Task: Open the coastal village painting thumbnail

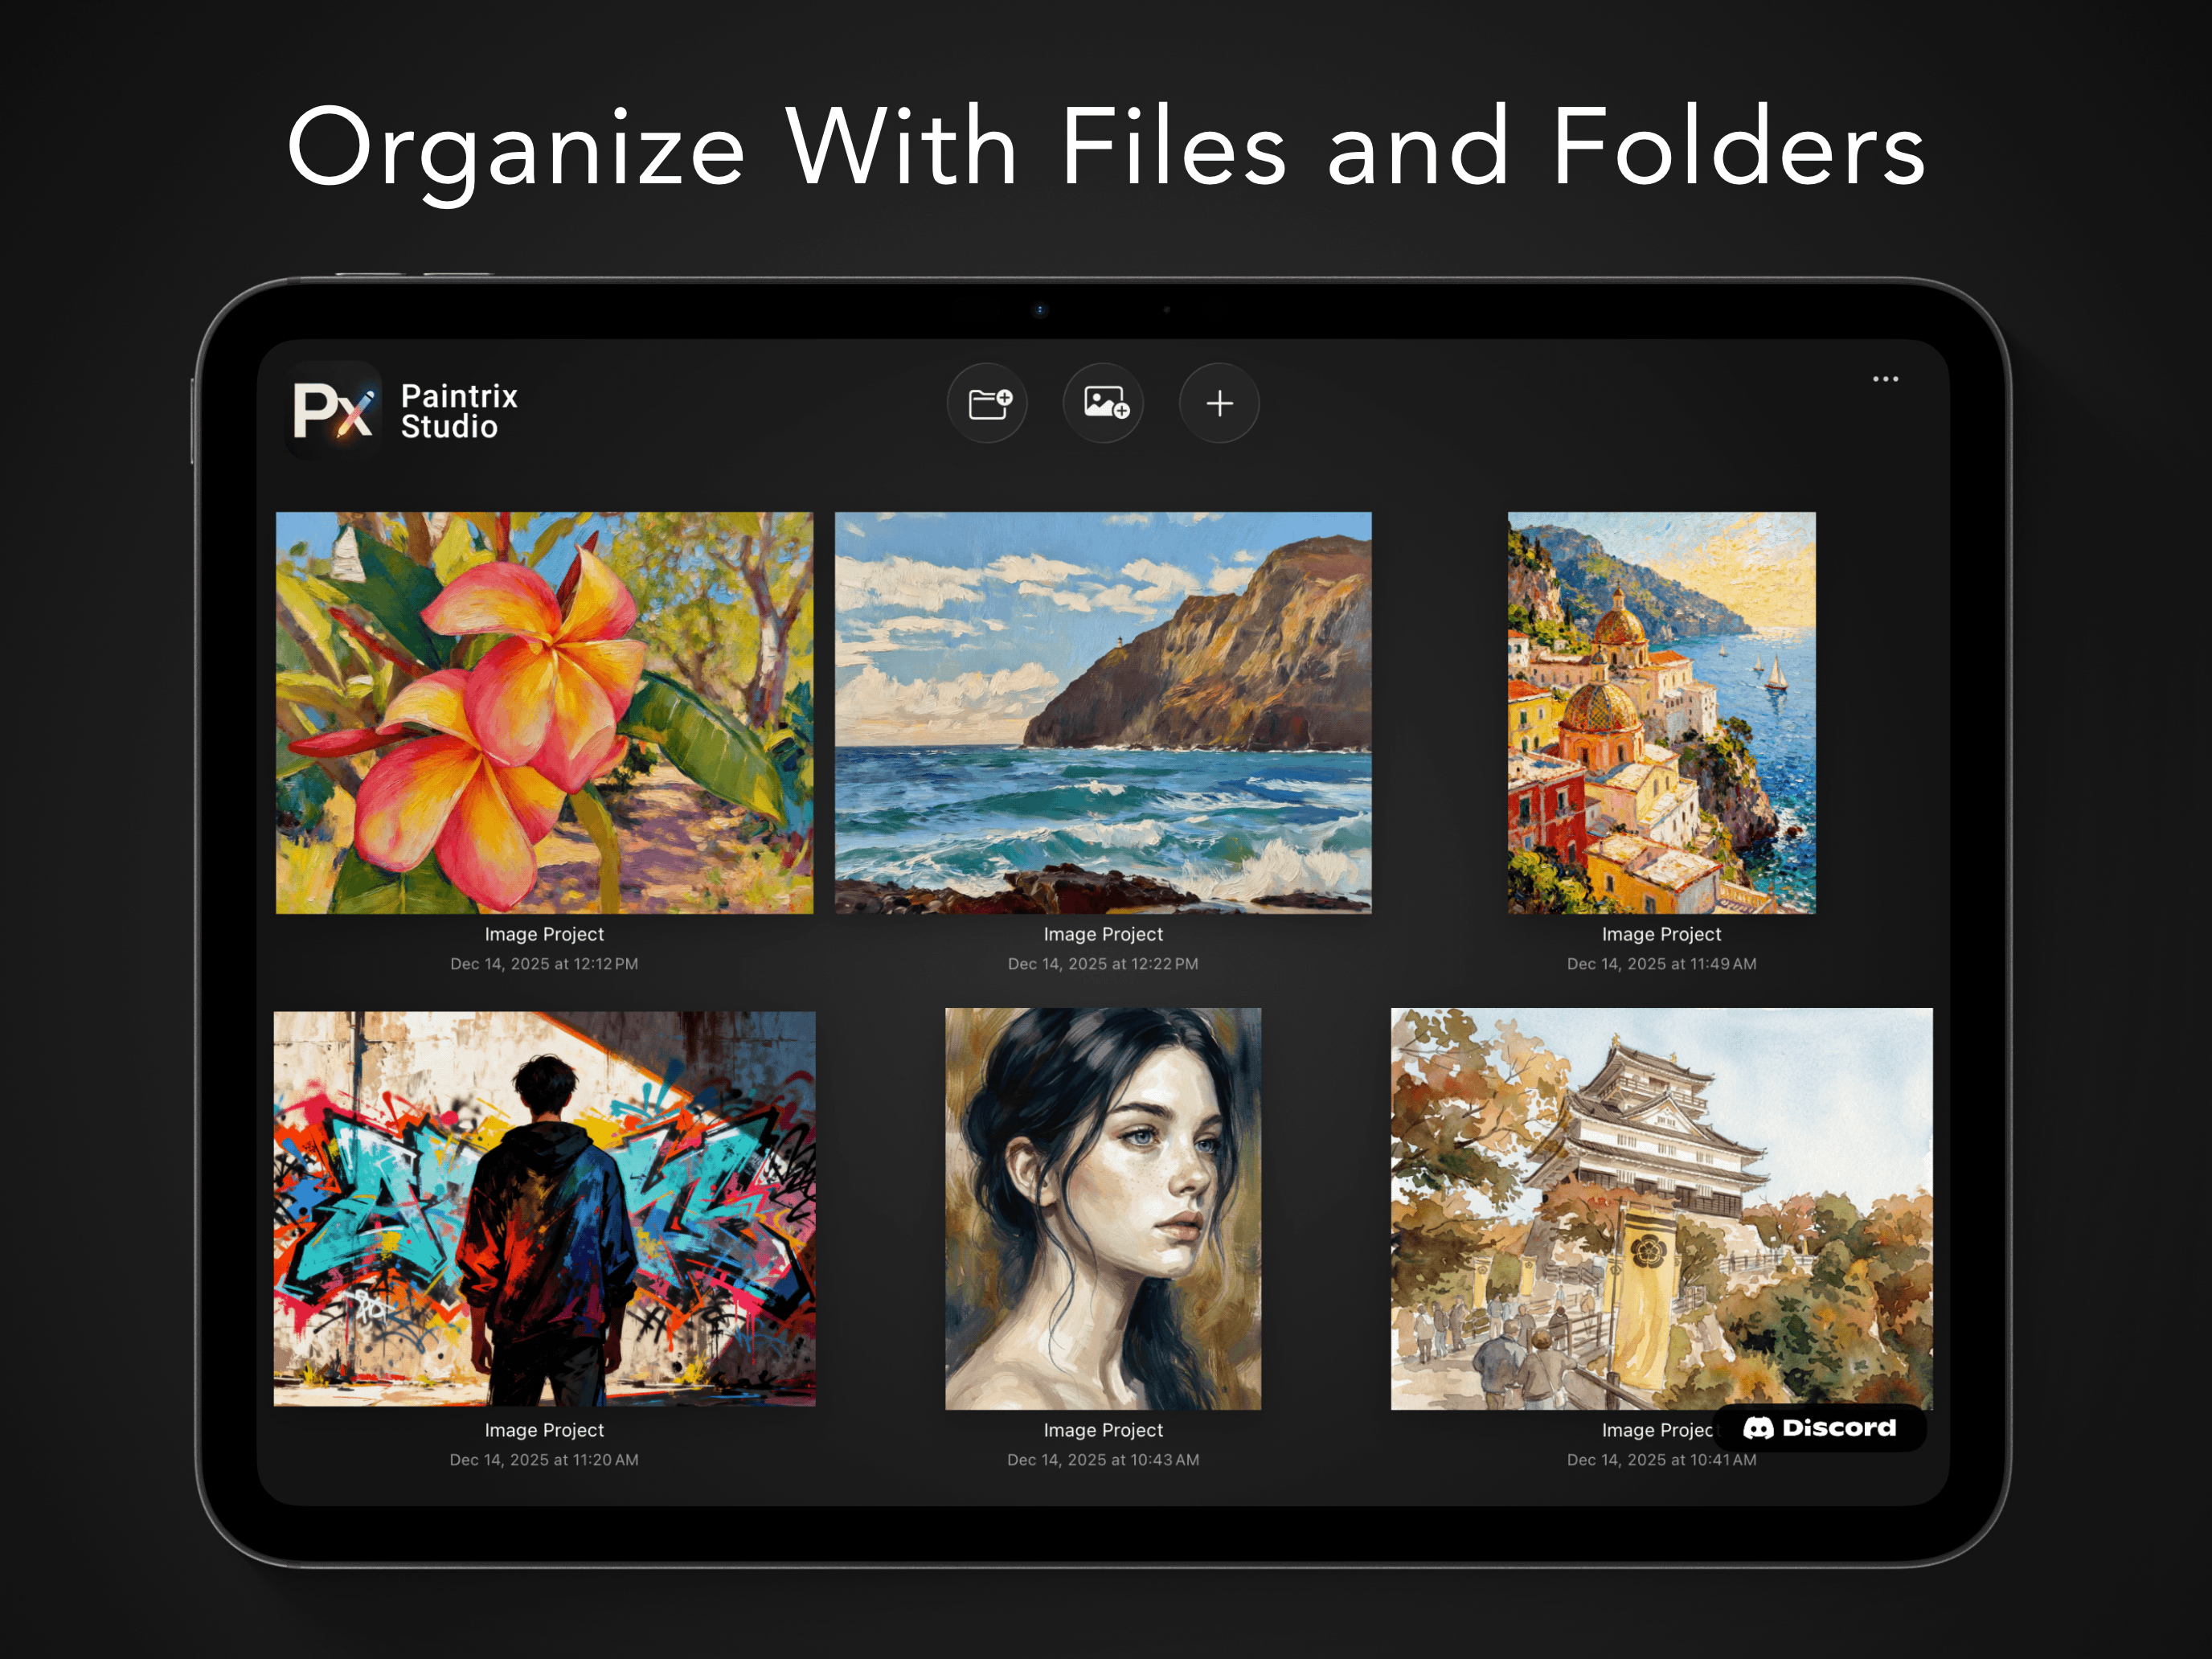Action: 1661,712
